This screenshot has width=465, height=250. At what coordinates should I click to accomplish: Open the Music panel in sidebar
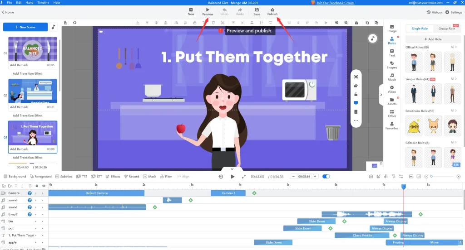tap(391, 77)
